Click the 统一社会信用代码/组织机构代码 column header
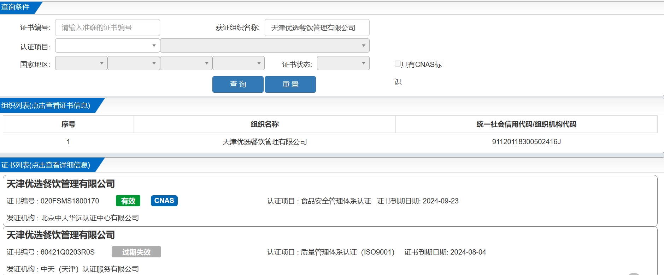The image size is (664, 275). coord(527,124)
